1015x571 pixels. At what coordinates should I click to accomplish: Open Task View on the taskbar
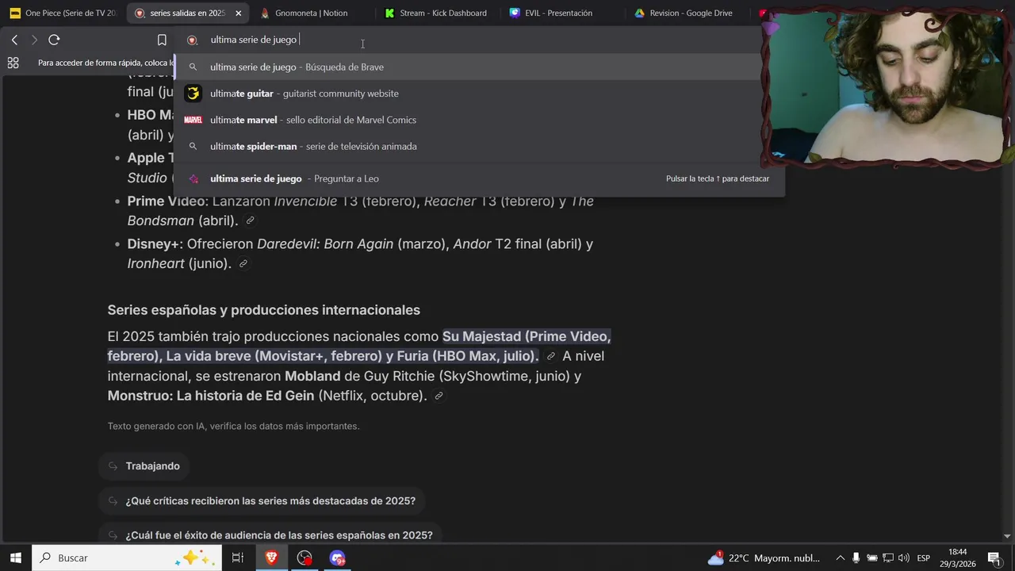(x=237, y=558)
